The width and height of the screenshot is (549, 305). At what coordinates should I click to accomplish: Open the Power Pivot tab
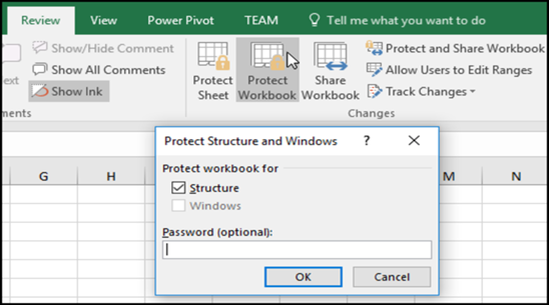coord(180,20)
